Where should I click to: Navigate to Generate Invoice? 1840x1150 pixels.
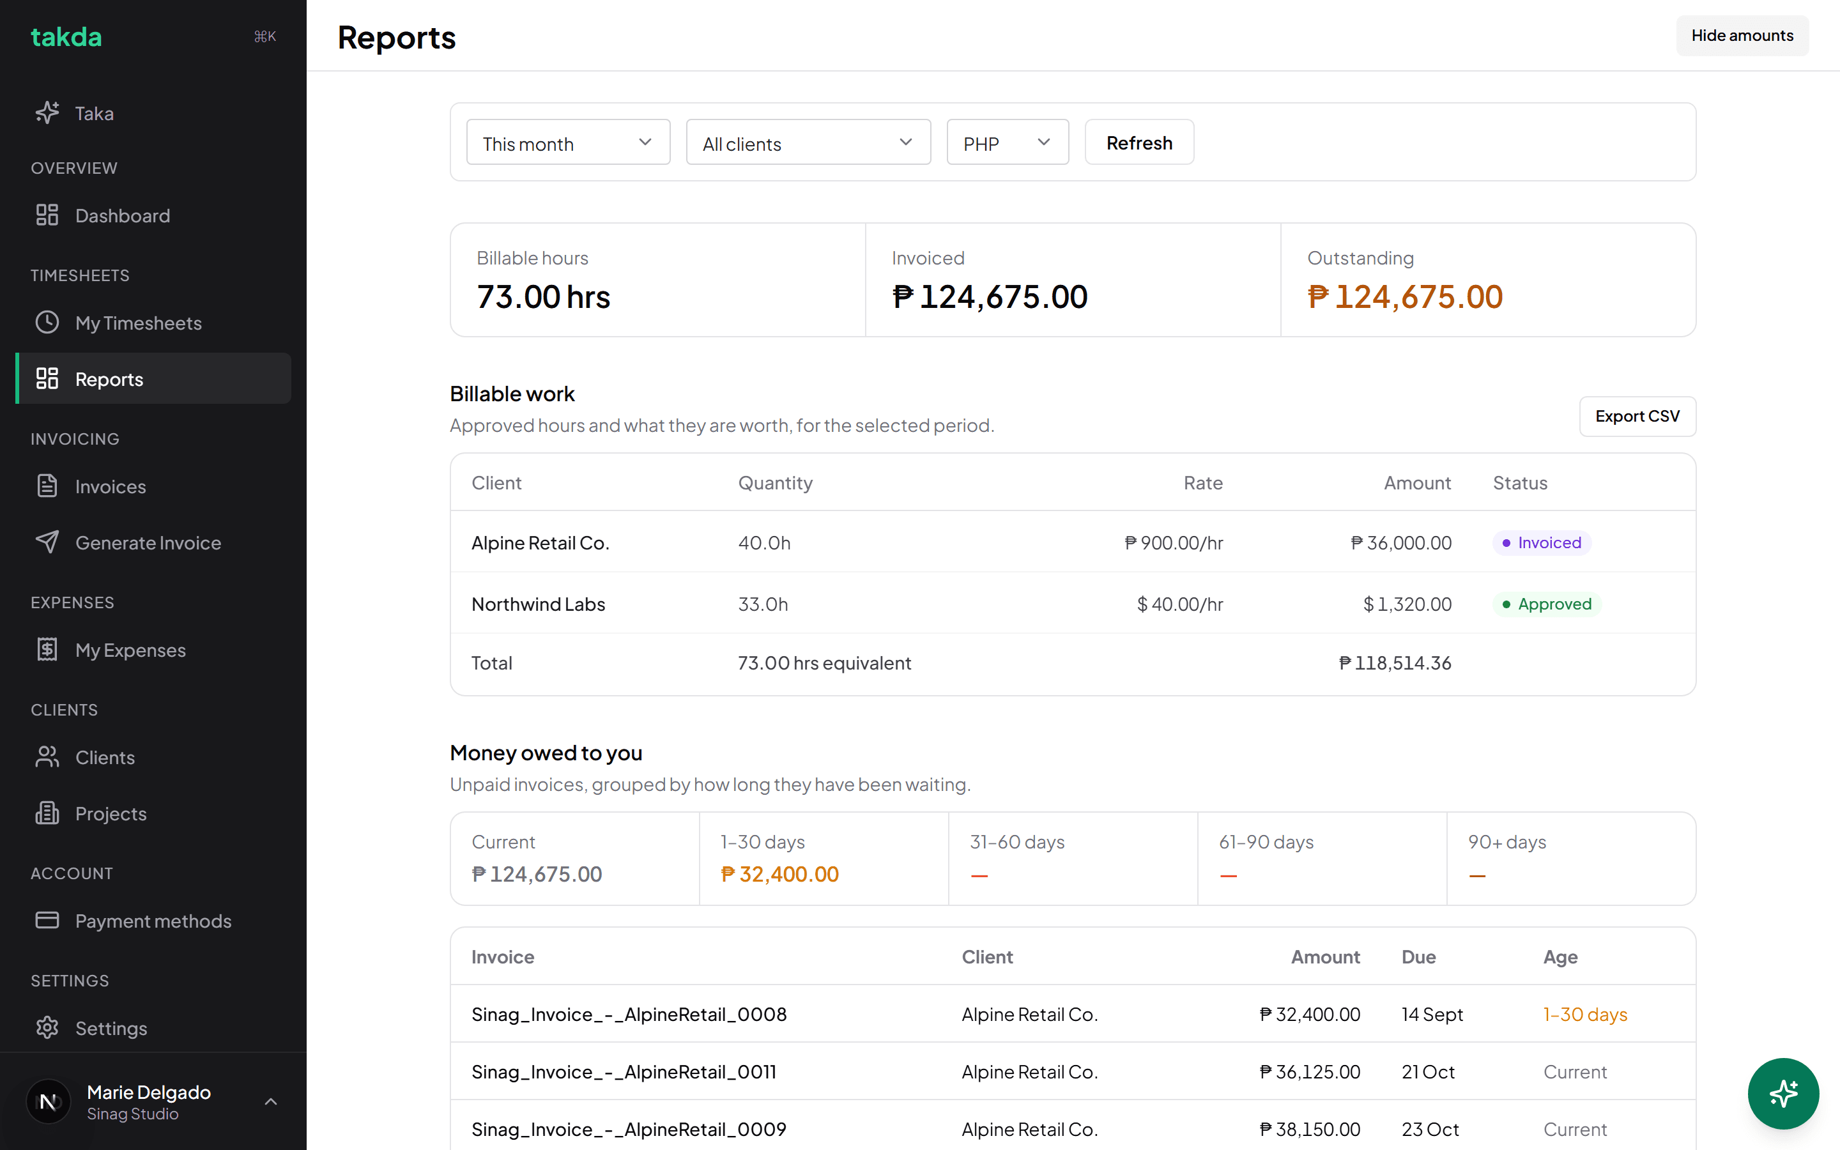point(153,542)
